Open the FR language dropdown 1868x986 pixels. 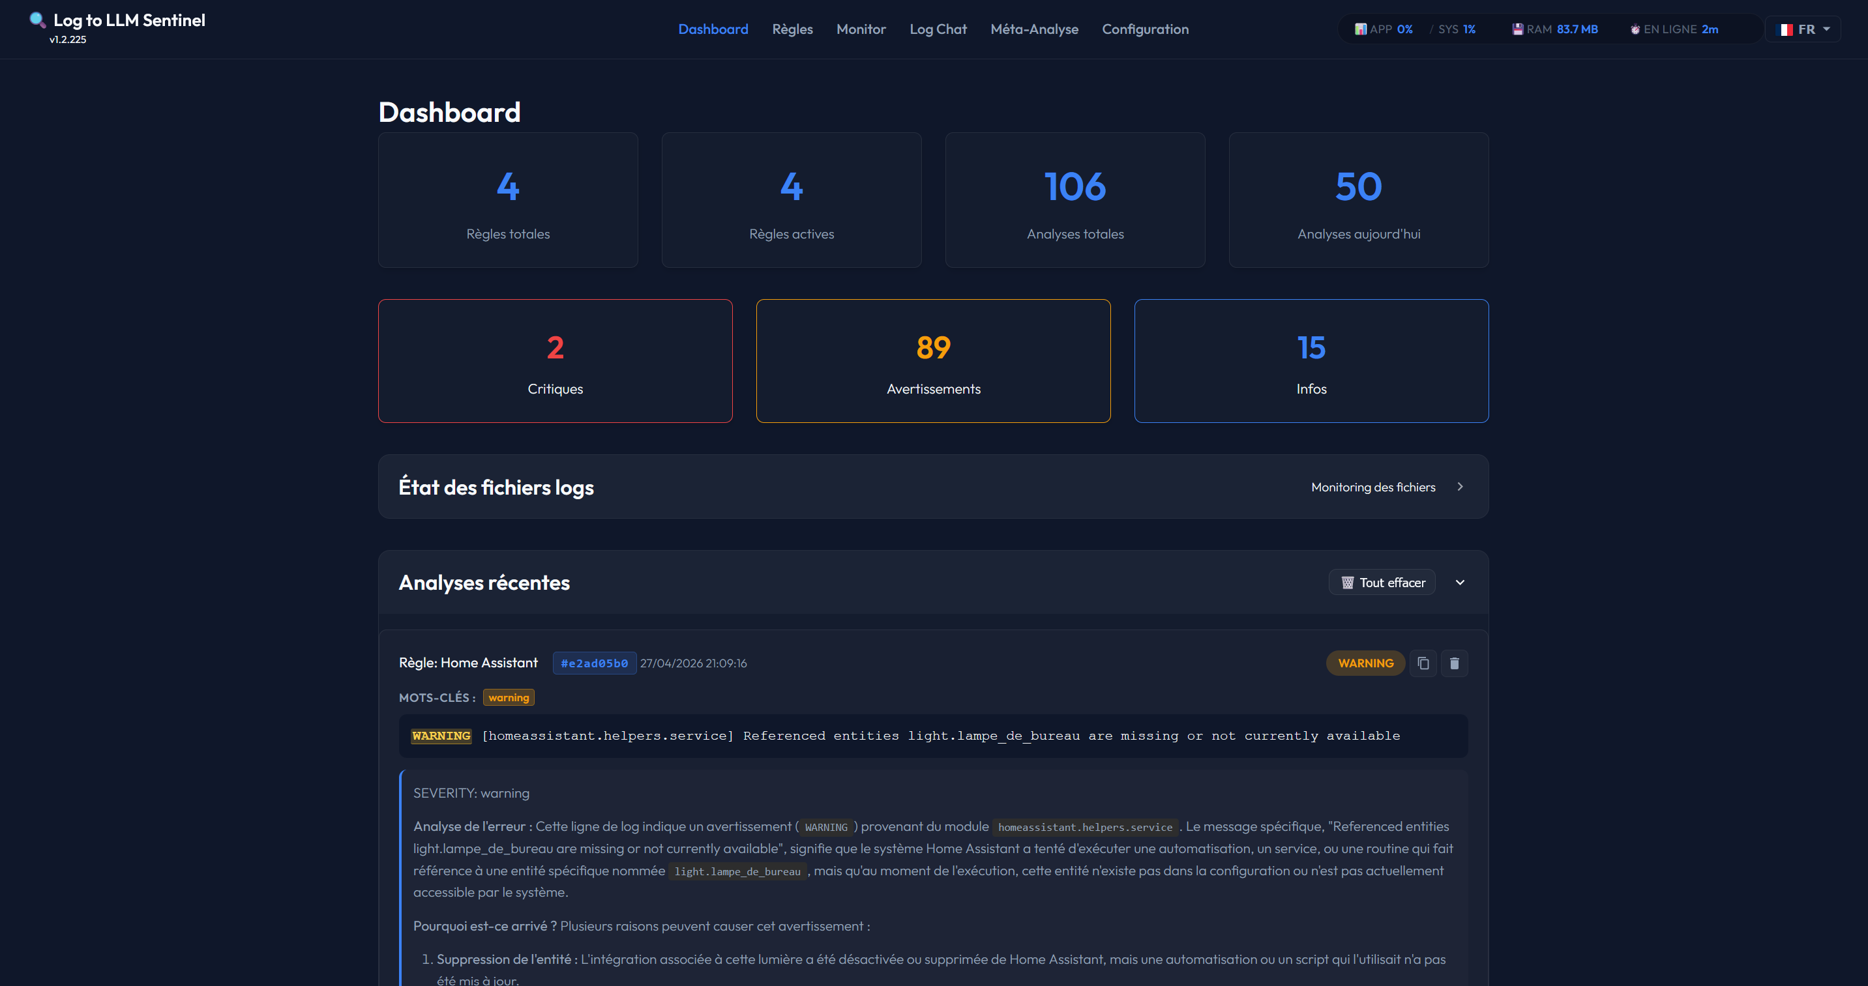point(1803,30)
